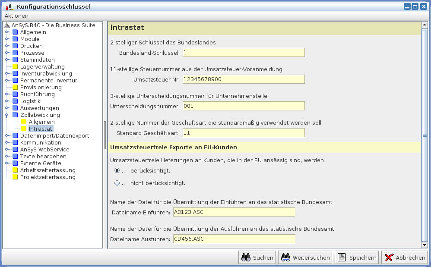Image resolution: width=431 pixels, height=267 pixels.
Task: Click the AnSyS.B4C root tree icon
Action: click(x=7, y=25)
